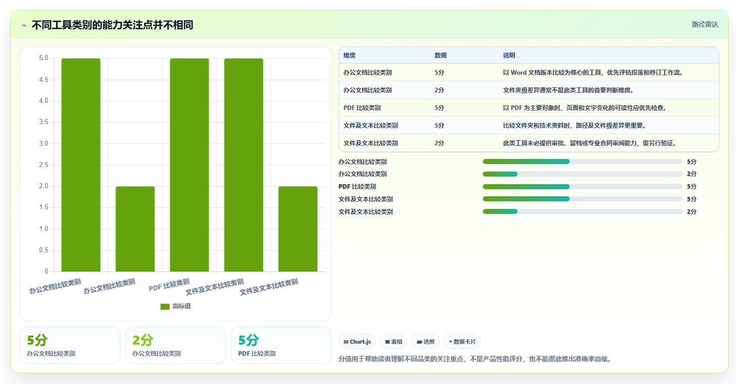Click the 2分 value beside the last progress bar
The width and height of the screenshot is (739, 384).
click(691, 212)
